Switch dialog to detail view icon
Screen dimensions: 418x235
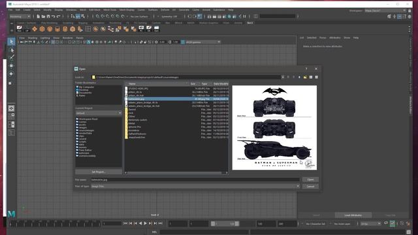316,77
